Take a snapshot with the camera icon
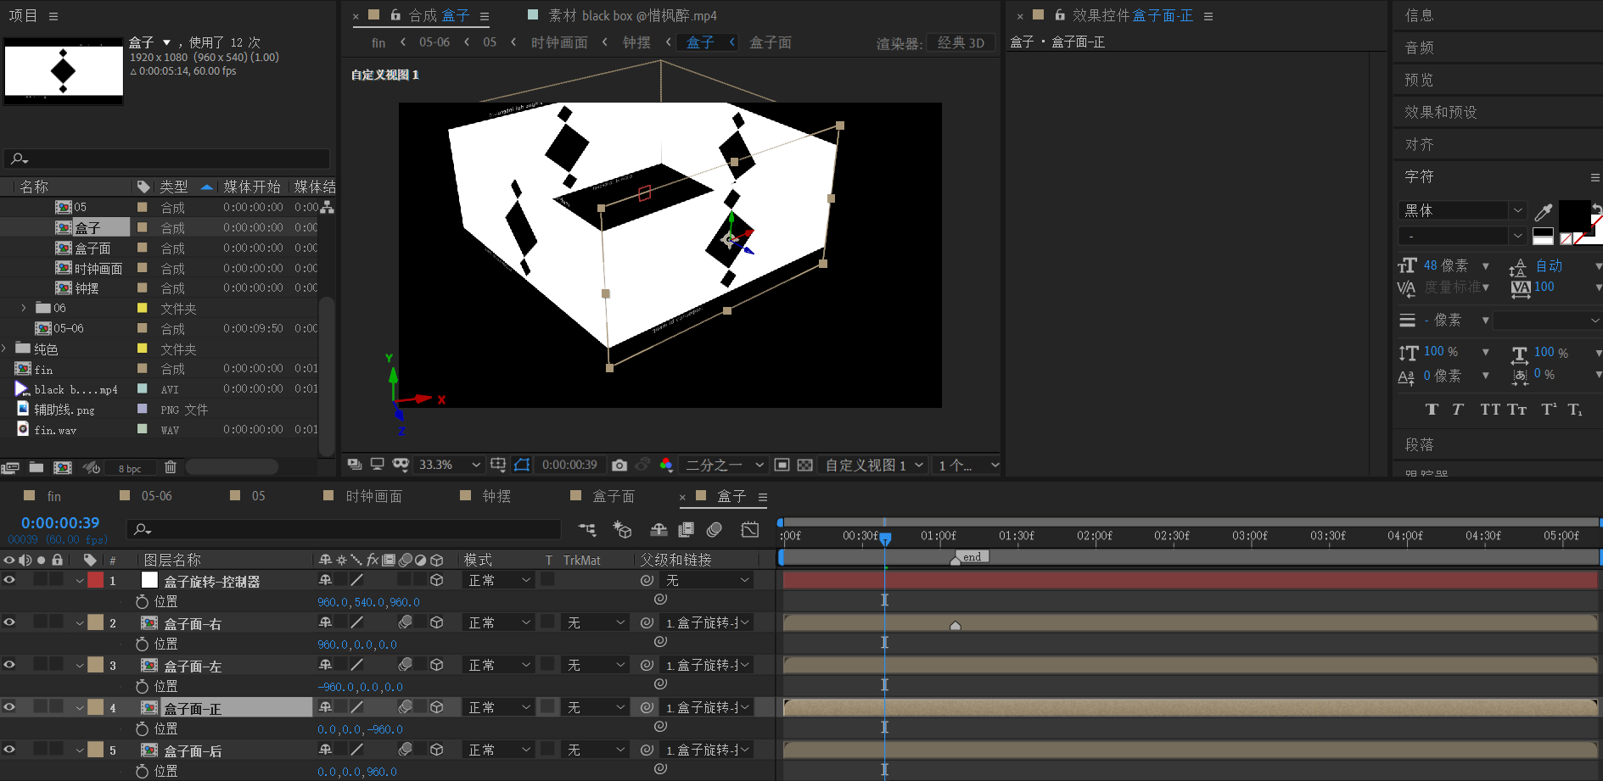Viewport: 1603px width, 781px height. pyautogui.click(x=619, y=465)
